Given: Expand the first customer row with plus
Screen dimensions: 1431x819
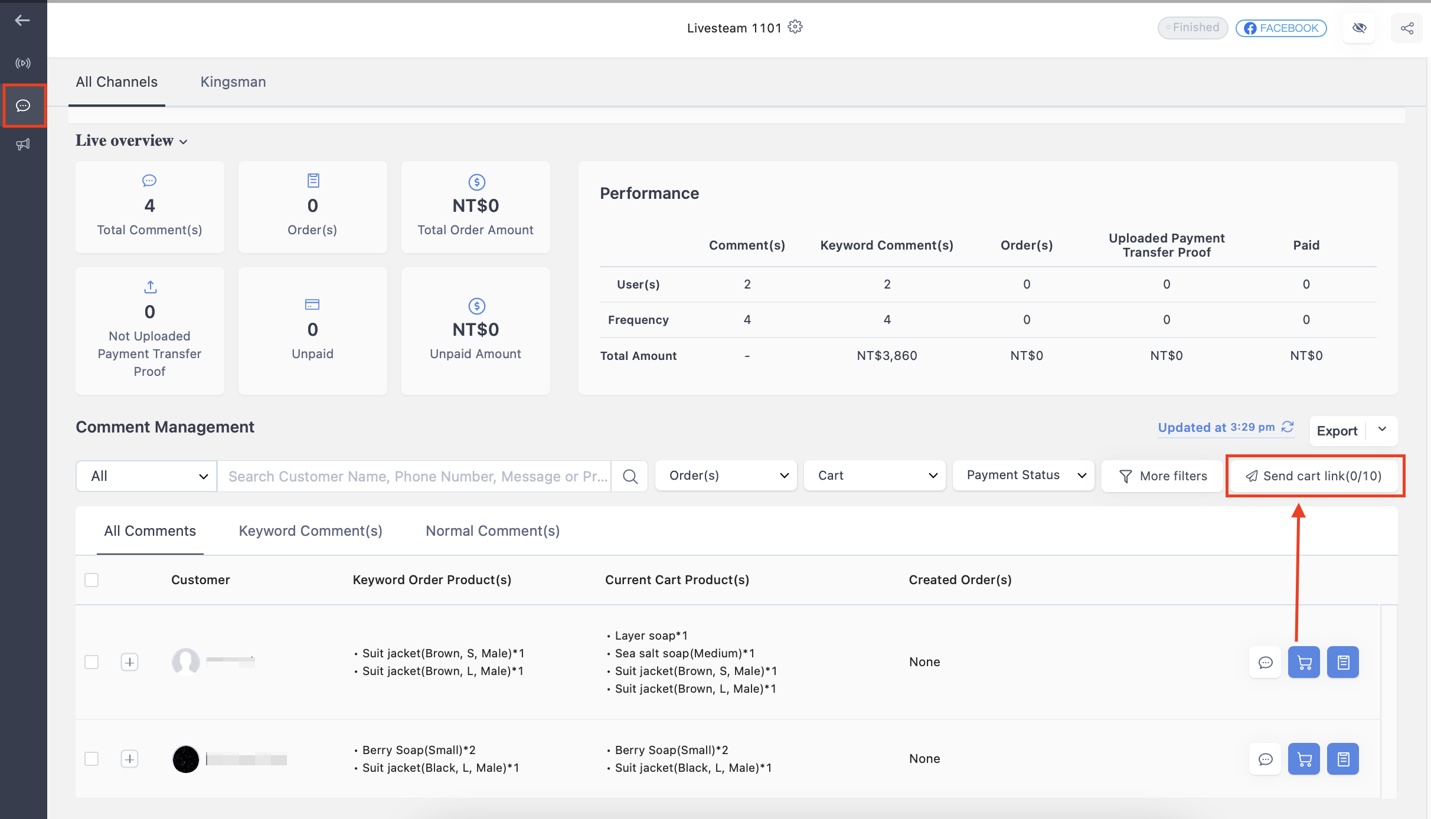Looking at the screenshot, I should 129,662.
